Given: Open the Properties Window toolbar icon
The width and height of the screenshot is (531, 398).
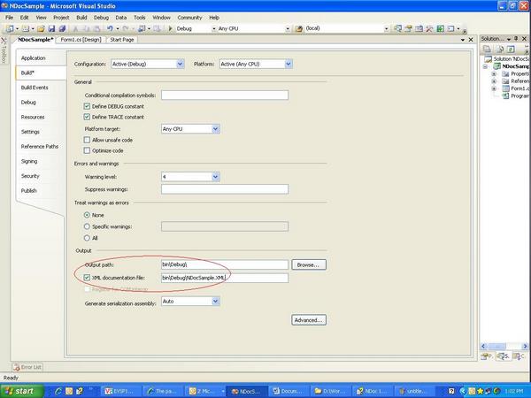Looking at the screenshot, I should (408, 29).
